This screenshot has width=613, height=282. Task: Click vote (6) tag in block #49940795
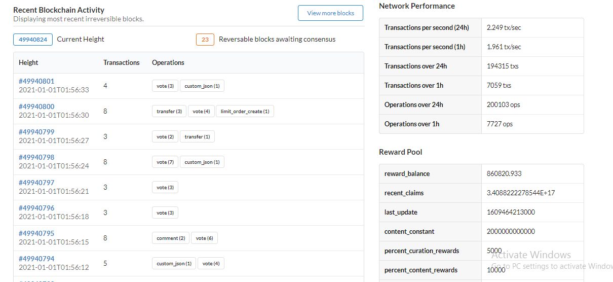204,238
